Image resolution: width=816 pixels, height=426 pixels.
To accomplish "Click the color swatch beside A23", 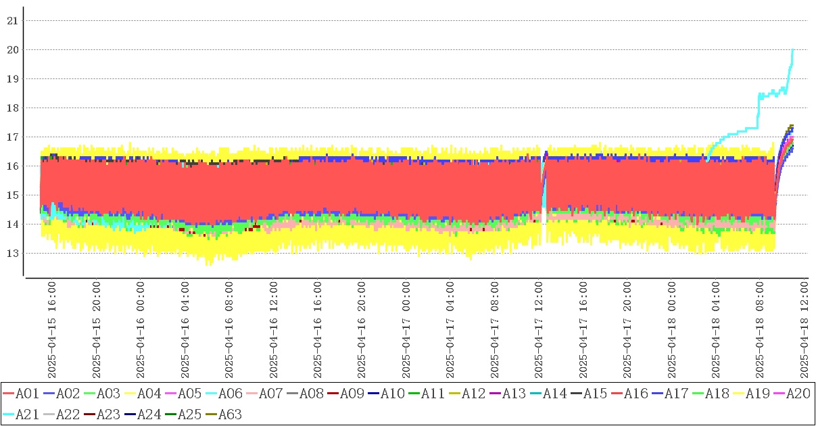I will click(x=89, y=415).
